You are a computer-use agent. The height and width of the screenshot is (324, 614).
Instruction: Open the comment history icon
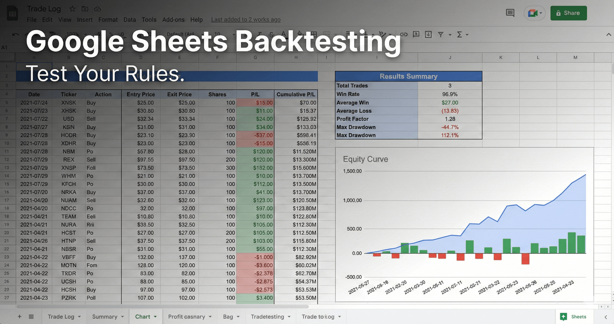point(510,13)
